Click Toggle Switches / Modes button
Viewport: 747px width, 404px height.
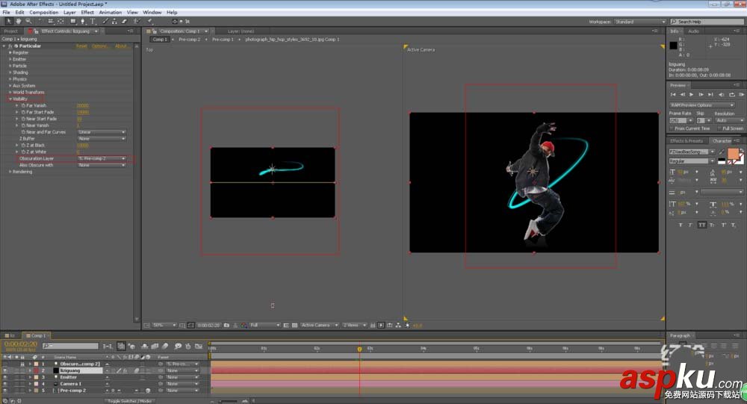click(129, 401)
